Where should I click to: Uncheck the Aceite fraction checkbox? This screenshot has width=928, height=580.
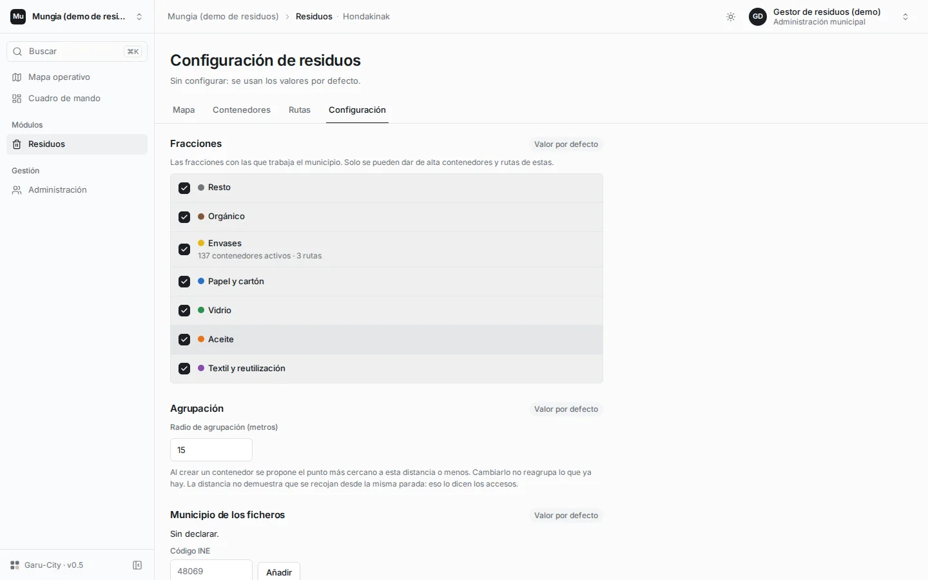coord(184,340)
